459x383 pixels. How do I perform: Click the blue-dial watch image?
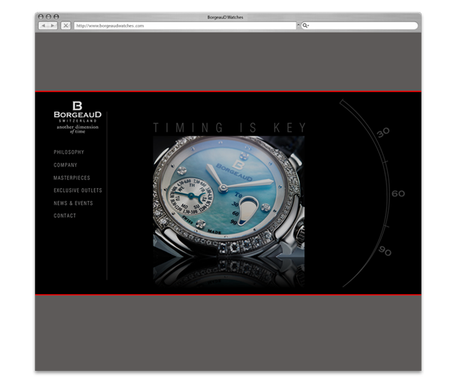point(229,211)
